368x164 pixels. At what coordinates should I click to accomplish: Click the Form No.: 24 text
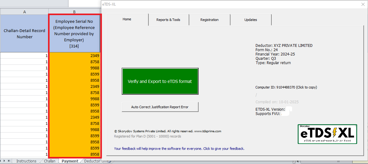[267, 50]
